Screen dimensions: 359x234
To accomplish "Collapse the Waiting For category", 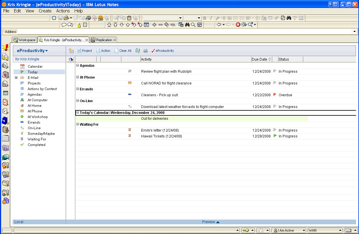I will coord(78,125).
